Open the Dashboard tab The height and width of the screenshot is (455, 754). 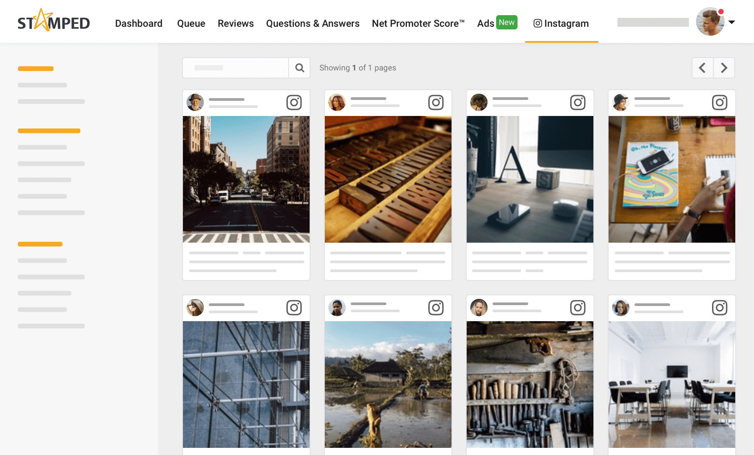[x=139, y=23]
